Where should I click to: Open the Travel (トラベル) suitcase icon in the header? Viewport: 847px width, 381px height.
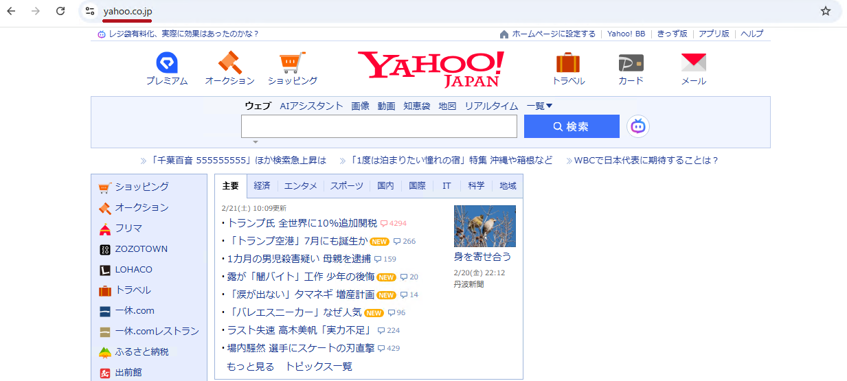[568, 63]
